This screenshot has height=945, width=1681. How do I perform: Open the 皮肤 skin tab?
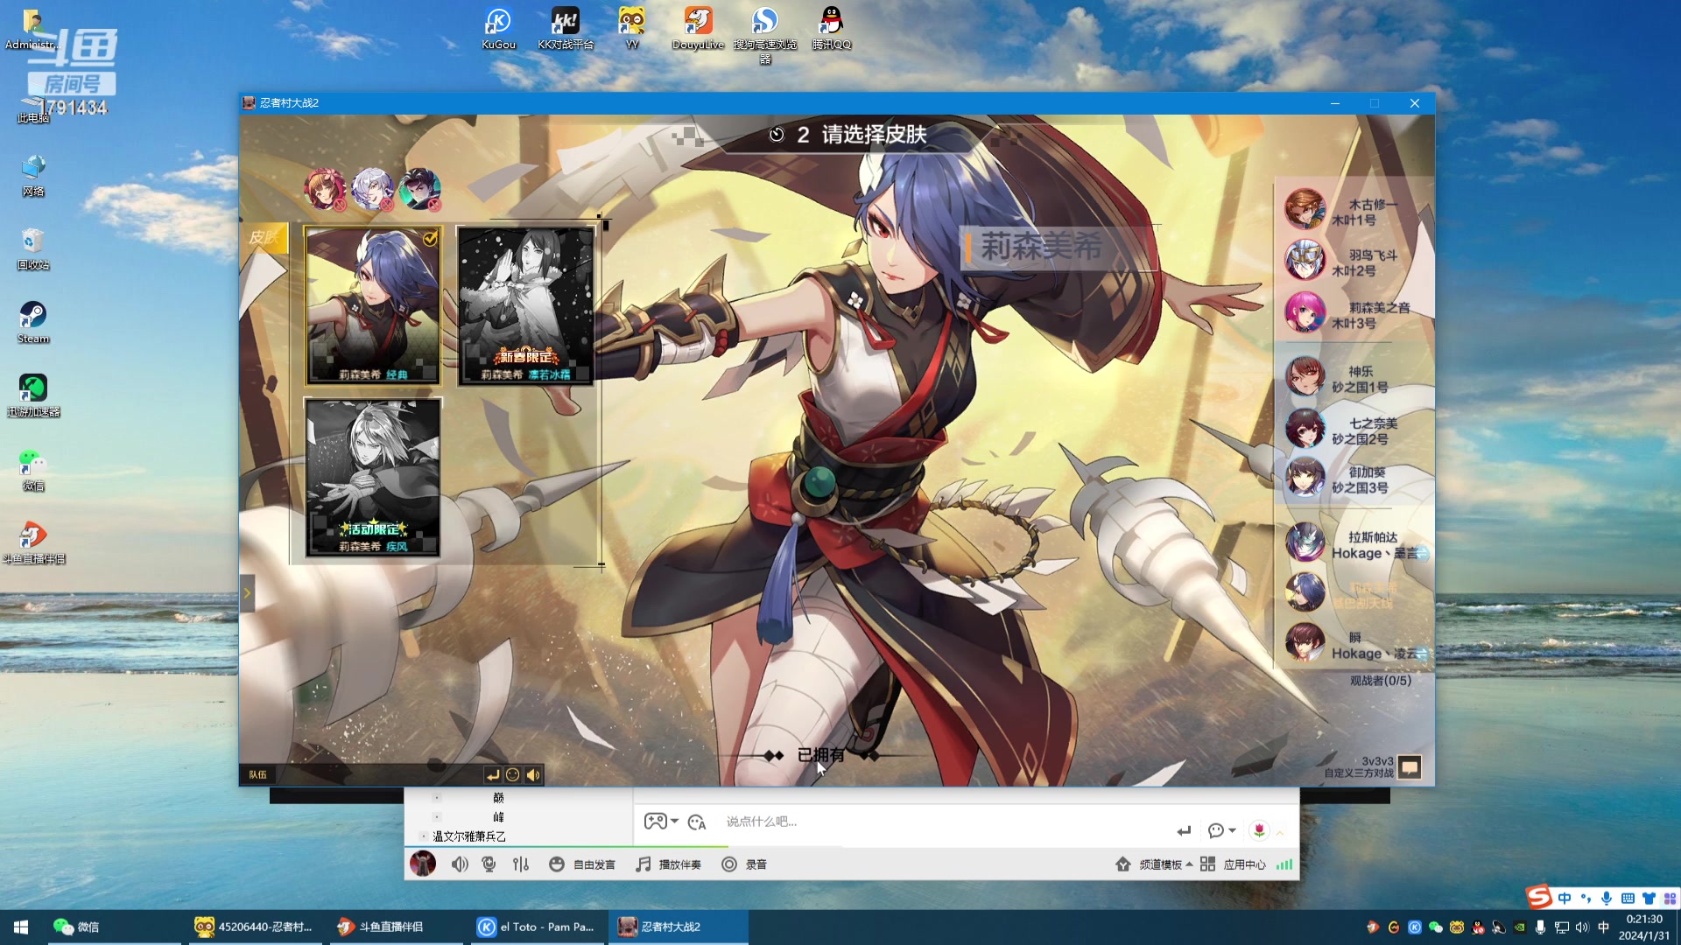(264, 237)
